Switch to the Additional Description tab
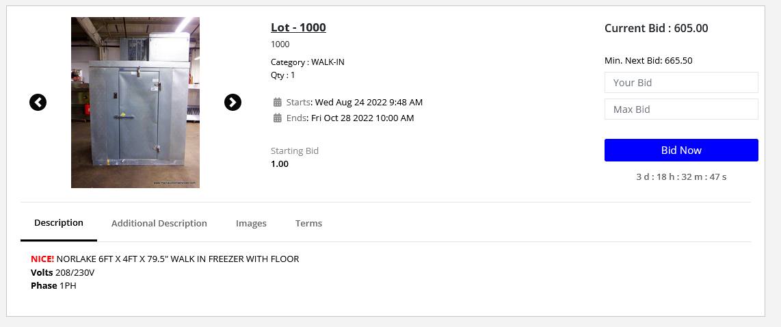The image size is (781, 327). 159,223
